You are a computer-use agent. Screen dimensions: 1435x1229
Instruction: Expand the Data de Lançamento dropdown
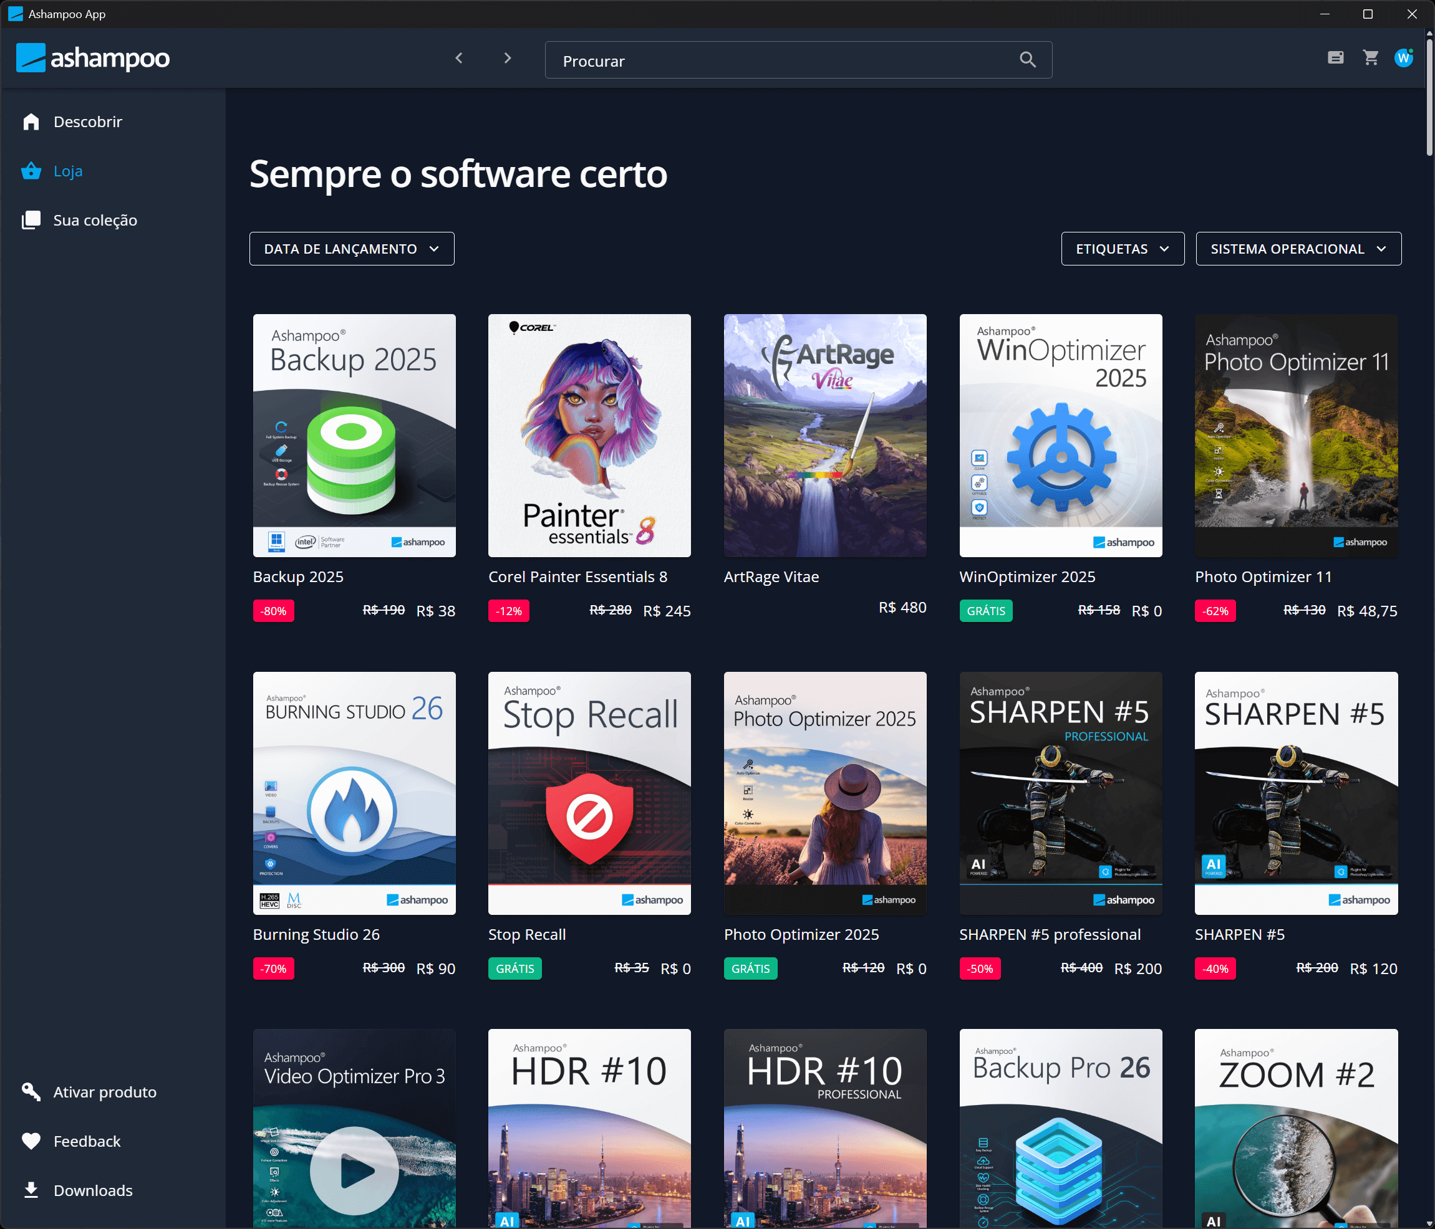352,249
